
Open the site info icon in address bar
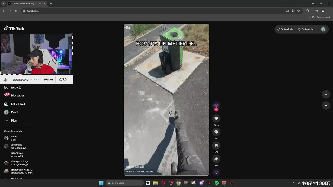tap(24, 11)
